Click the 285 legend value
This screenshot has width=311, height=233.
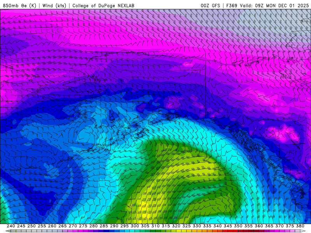(x=104, y=226)
